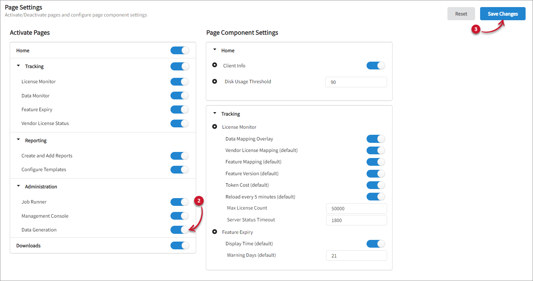Toggle Feature Mapping (default) switch
The width and height of the screenshot is (533, 281).
(x=376, y=162)
